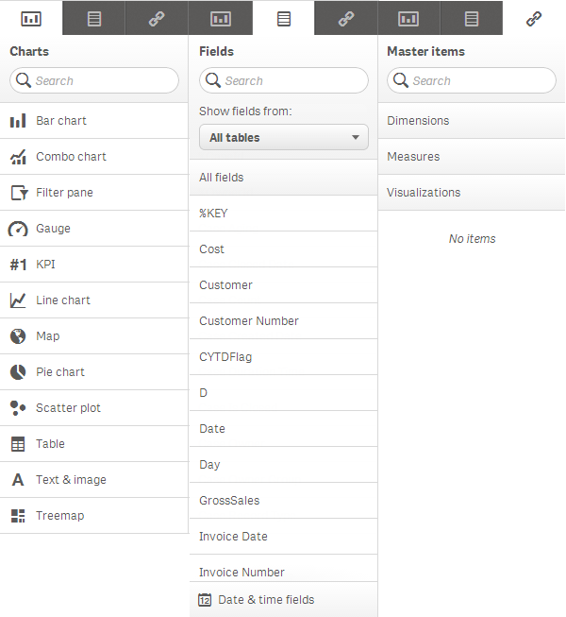Expand the Measures master items section
This screenshot has height=617, width=566.
pos(472,157)
